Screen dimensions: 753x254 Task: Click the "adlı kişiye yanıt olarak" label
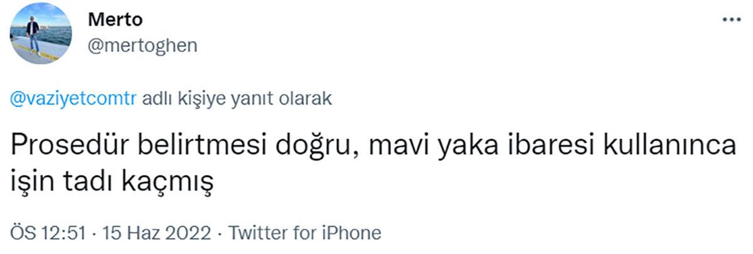pos(238,100)
